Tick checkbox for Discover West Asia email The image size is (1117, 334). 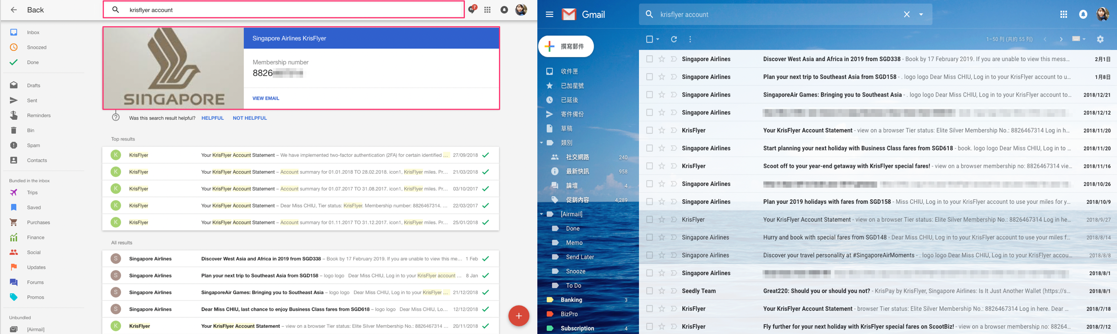[x=649, y=59]
